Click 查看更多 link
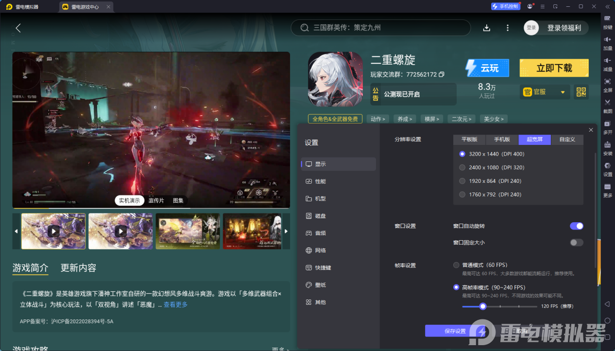The height and width of the screenshot is (351, 615). pos(175,305)
